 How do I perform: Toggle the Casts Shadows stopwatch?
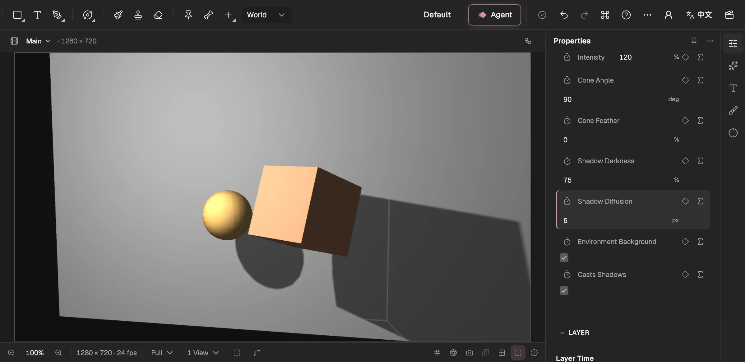(x=567, y=274)
